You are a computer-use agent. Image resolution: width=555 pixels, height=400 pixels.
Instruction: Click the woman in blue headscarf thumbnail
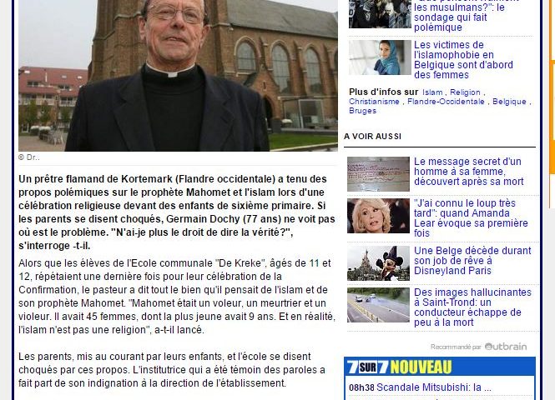pos(380,57)
